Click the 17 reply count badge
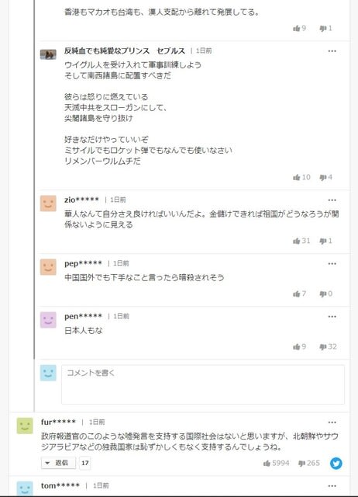Viewport: 358px width, 497px height. point(84,463)
